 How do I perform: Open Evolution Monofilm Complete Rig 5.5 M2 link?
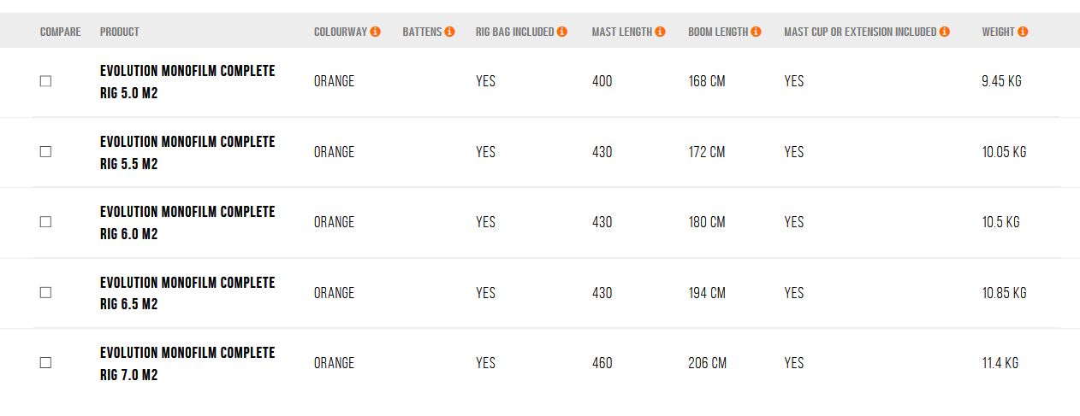pyautogui.click(x=187, y=153)
